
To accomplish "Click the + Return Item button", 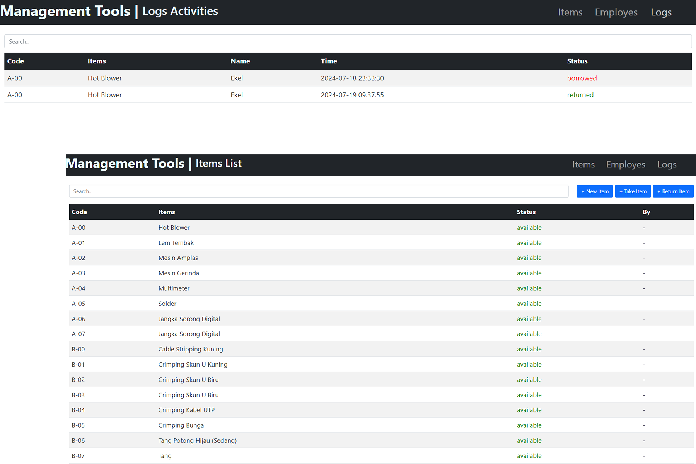I will [673, 191].
